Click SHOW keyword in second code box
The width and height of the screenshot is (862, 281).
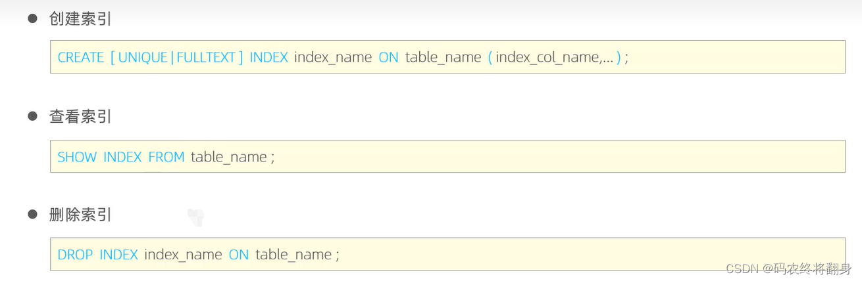pyautogui.click(x=77, y=157)
